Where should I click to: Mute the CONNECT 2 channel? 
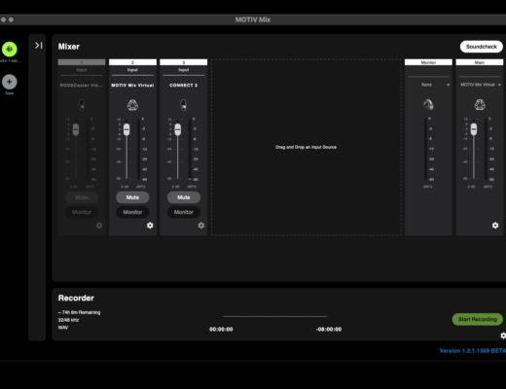[x=184, y=197]
